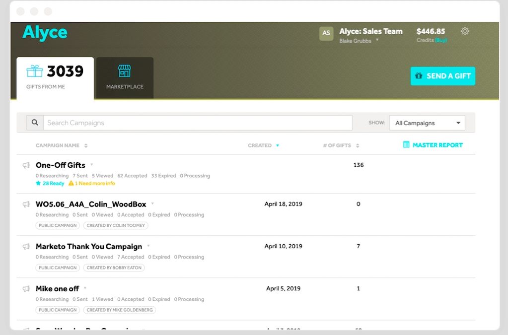Open the Master Report link
This screenshot has height=335, width=508.
433,145
